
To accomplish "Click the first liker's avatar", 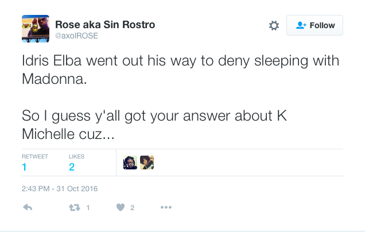I will [130, 163].
